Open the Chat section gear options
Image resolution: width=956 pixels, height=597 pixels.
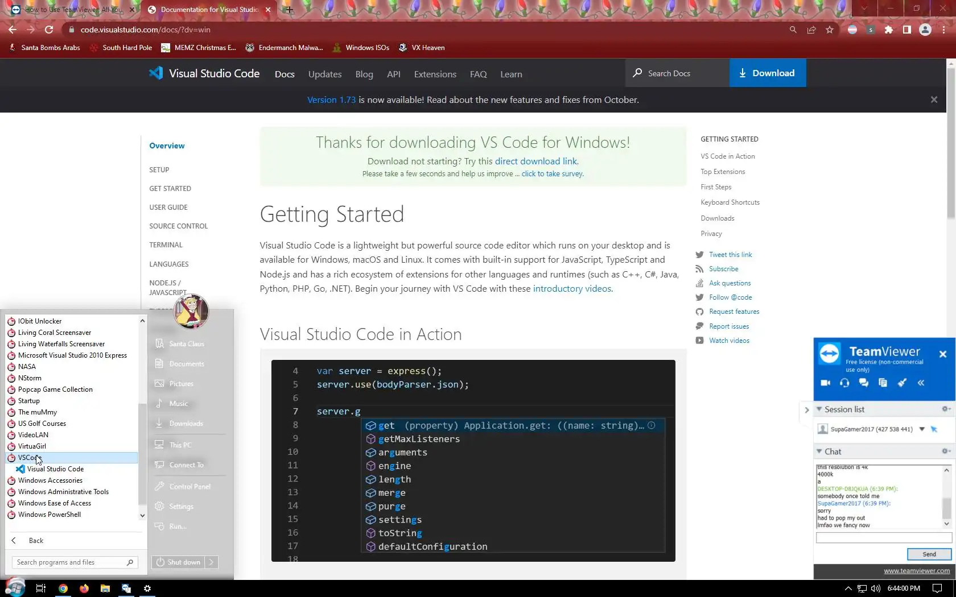pos(946,451)
